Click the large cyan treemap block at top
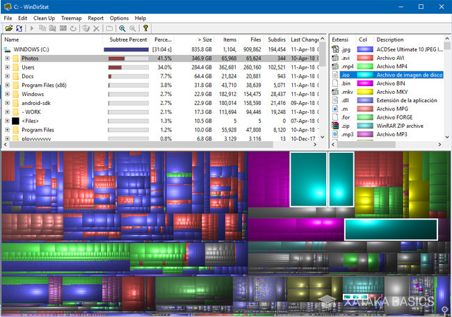This screenshot has width=452, height=317. coord(307,179)
